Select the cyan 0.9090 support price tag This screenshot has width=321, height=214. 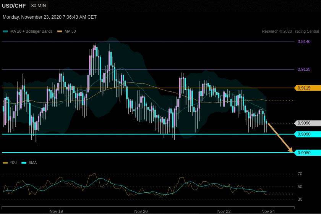point(308,134)
